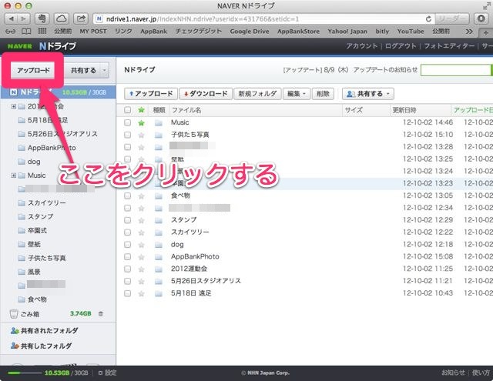Expand the Music tree folder

(14, 175)
